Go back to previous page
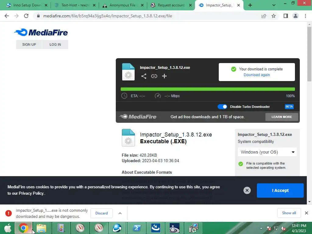This screenshot has width=312, height=234. coord(7,16)
